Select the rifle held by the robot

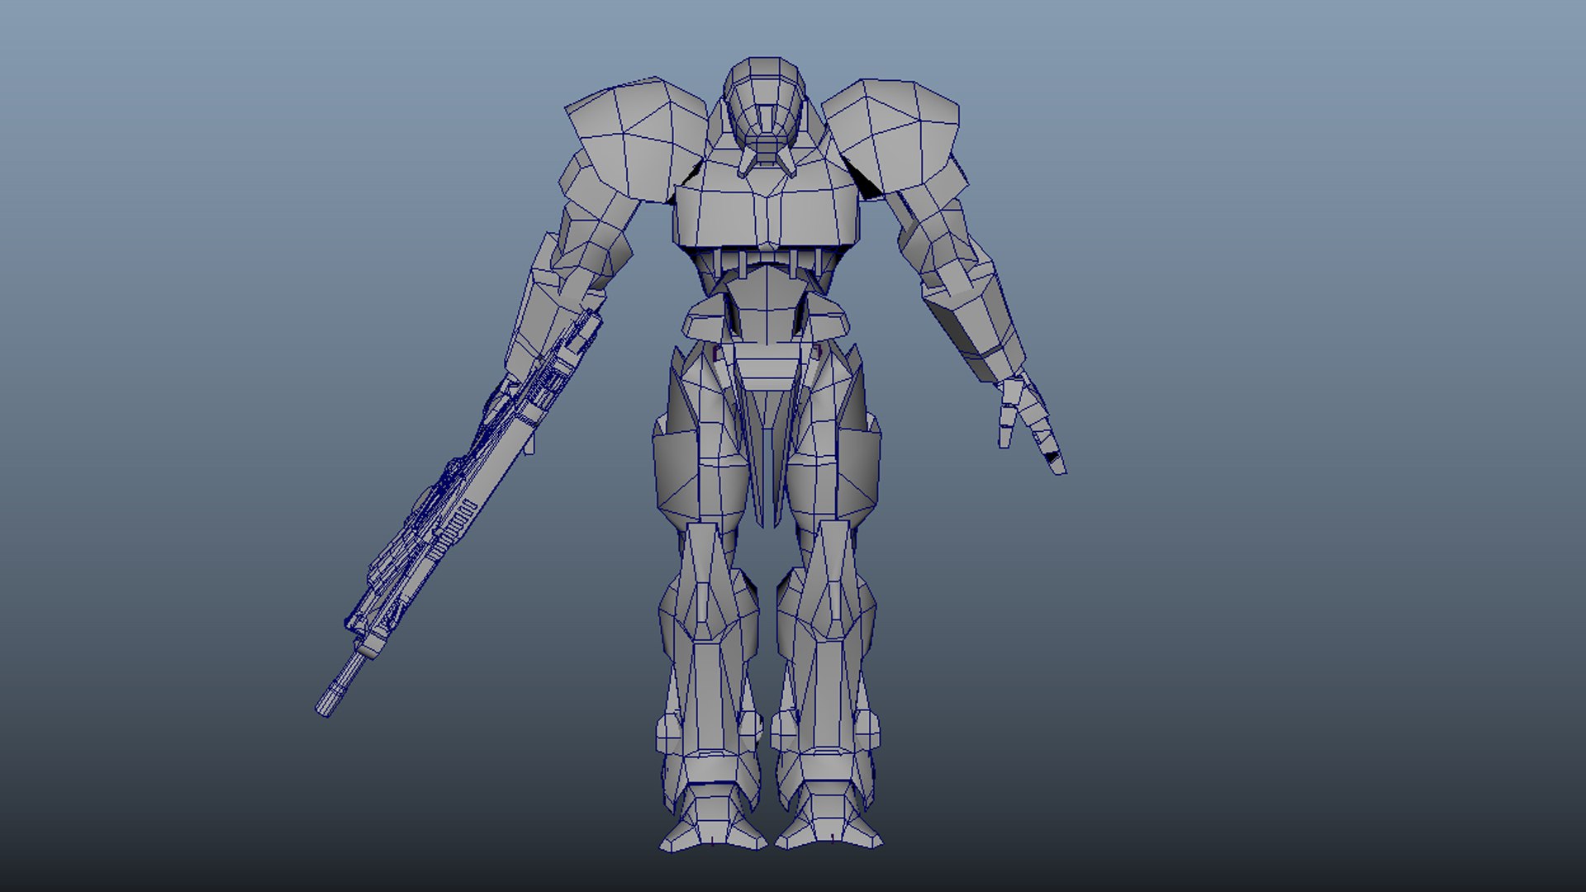click(459, 512)
